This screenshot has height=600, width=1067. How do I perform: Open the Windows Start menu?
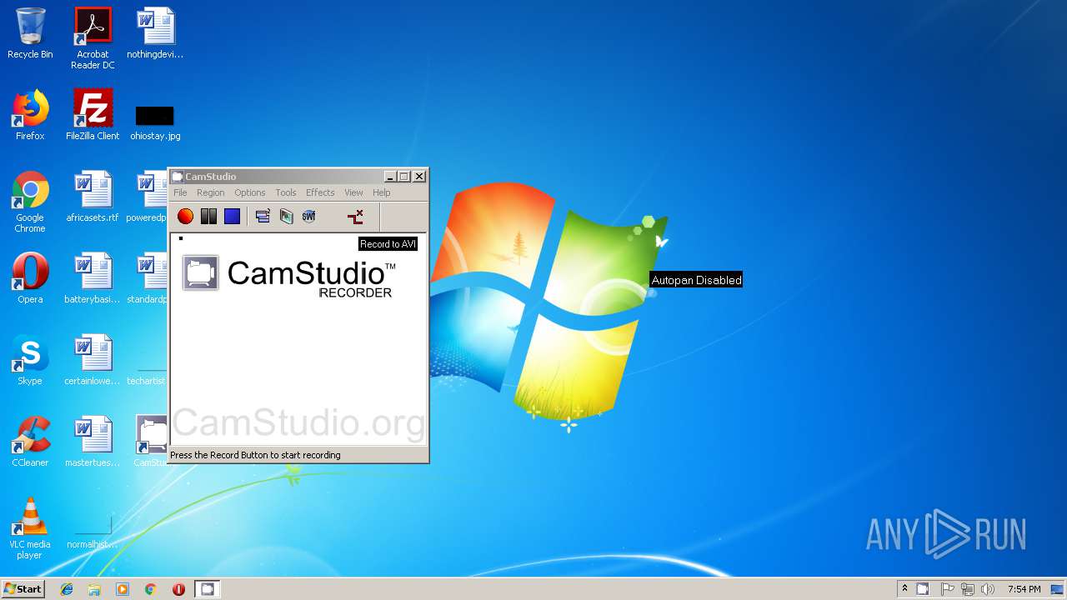click(x=23, y=589)
